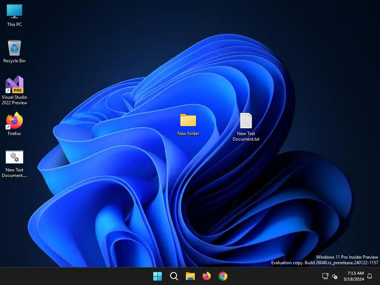Click the 'New Text Document.txt' label text
The image size is (380, 285).
246,136
